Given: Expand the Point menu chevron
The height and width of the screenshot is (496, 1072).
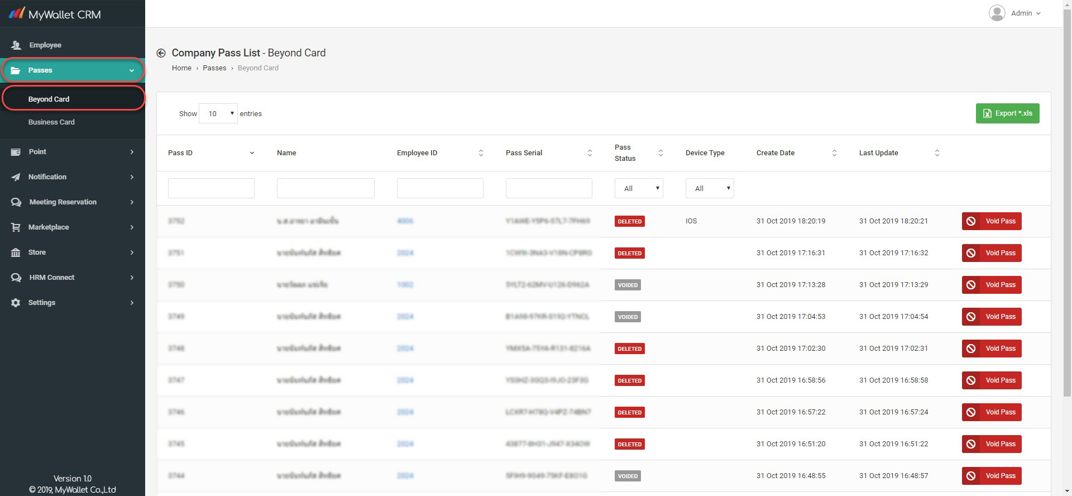Looking at the screenshot, I should coord(132,152).
